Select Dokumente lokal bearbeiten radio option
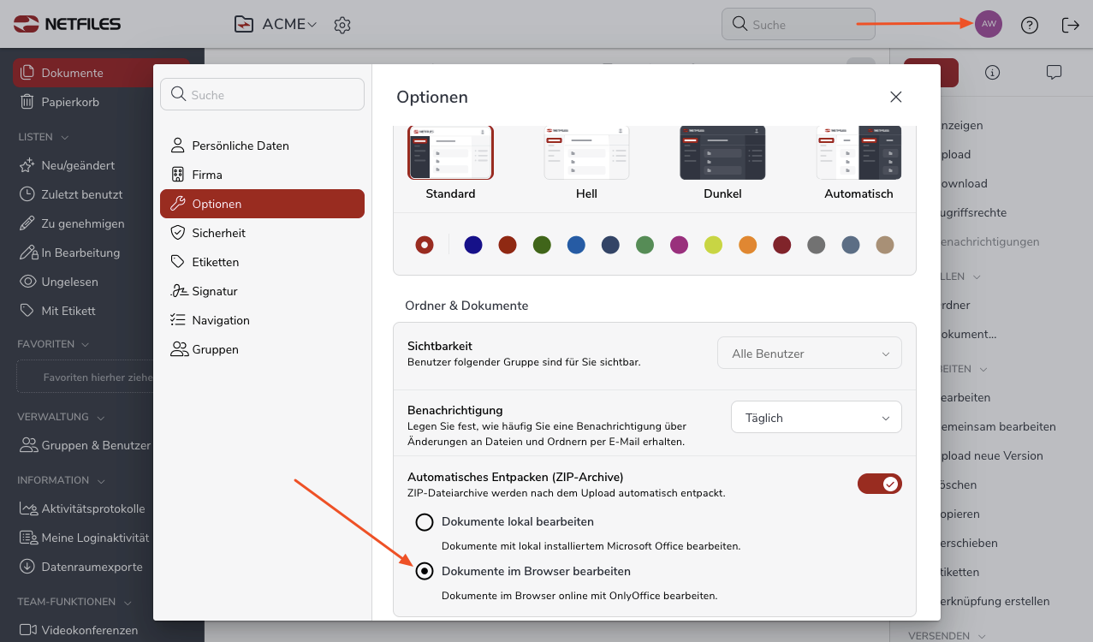Screen dimensions: 1093x642 click(425, 522)
